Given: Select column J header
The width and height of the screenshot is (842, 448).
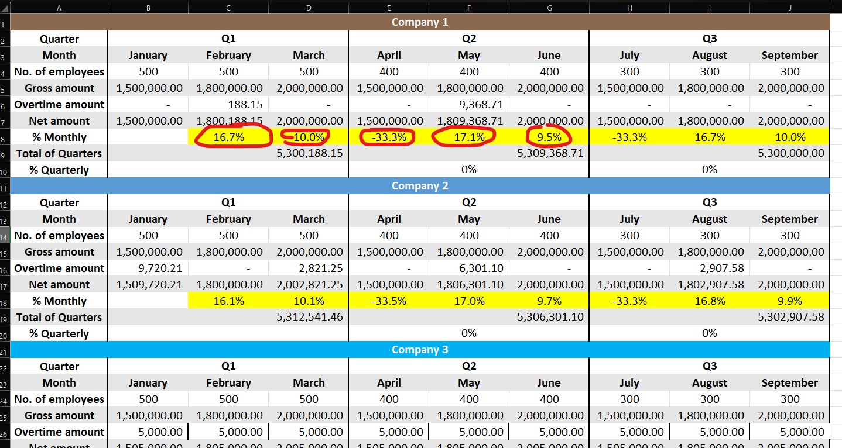Looking at the screenshot, I should point(790,8).
